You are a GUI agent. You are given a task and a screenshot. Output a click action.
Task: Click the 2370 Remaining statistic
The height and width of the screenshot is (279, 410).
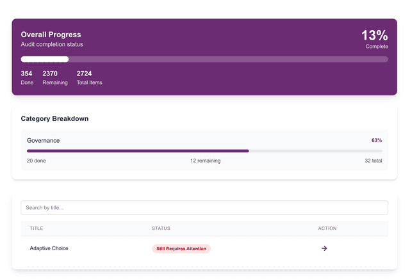click(x=54, y=77)
